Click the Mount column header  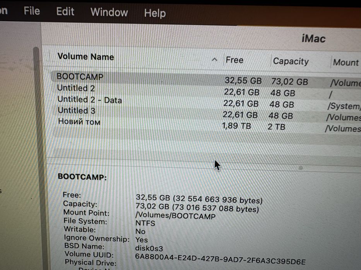pyautogui.click(x=346, y=62)
